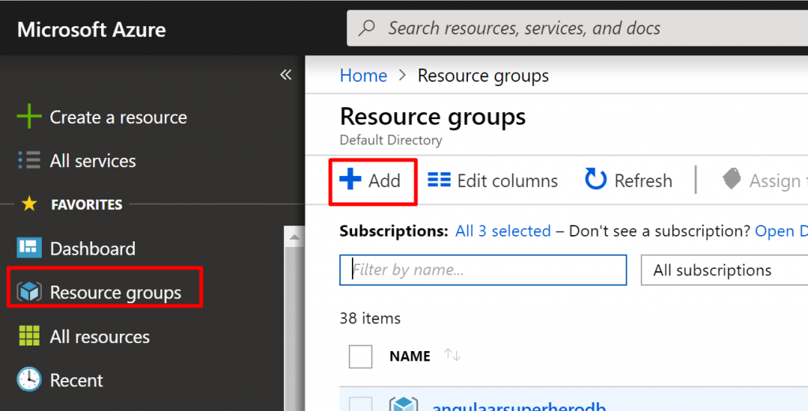The image size is (808, 411).
Task: Click the Assign tags icon
Action: [x=732, y=181]
